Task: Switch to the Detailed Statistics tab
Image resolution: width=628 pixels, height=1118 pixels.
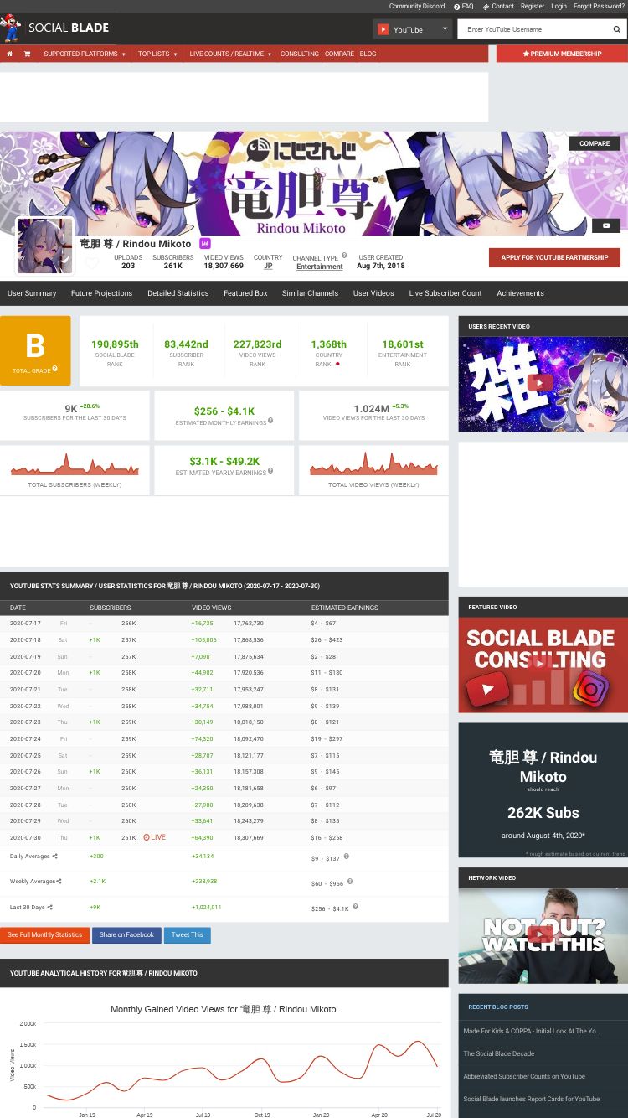Action: tap(178, 293)
